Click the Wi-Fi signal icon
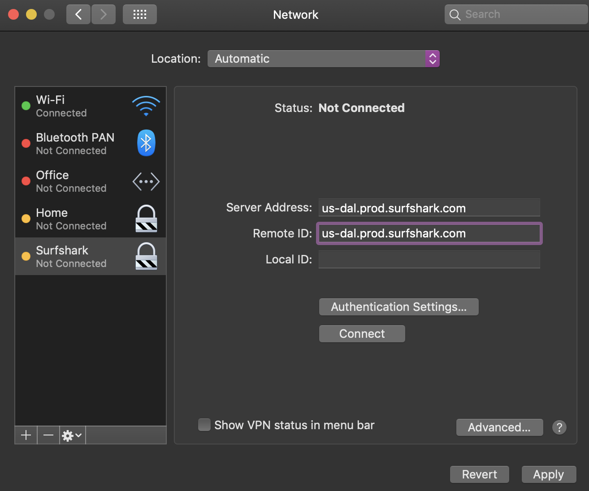This screenshot has width=589, height=491. point(146,106)
